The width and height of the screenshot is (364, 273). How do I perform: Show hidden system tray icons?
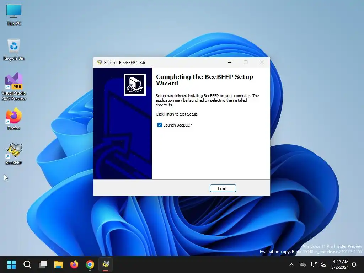(x=291, y=264)
